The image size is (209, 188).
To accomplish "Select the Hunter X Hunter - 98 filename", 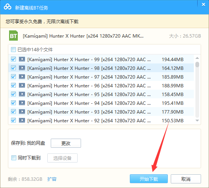I will click(89, 68).
